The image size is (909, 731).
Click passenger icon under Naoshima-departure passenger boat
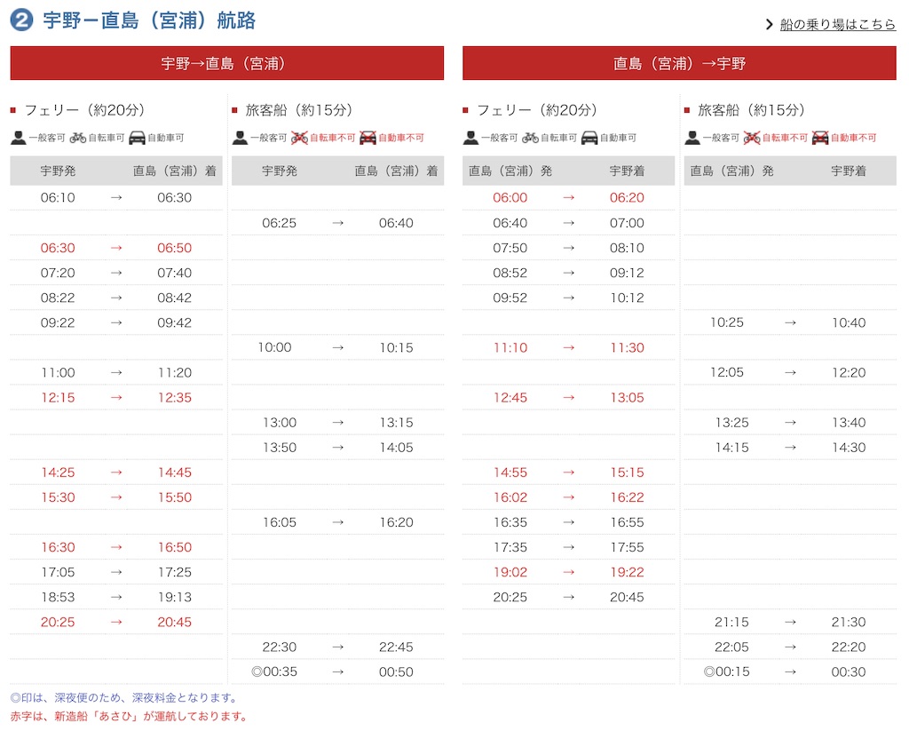pyautogui.click(x=692, y=138)
